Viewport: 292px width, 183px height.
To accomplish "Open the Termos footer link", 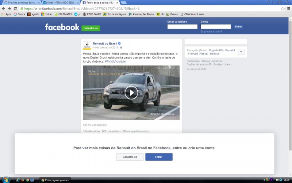I will pyautogui.click(x=205, y=61).
